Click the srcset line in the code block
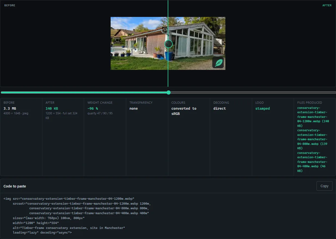This screenshot has height=239, width=336. 82,204
